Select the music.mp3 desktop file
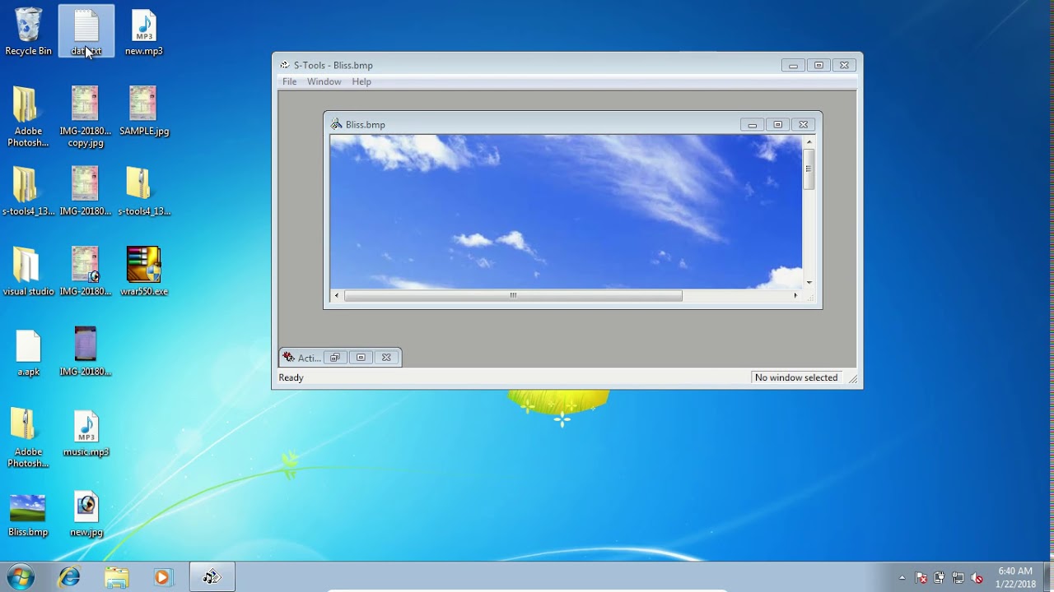The height and width of the screenshot is (592, 1054). [x=86, y=432]
